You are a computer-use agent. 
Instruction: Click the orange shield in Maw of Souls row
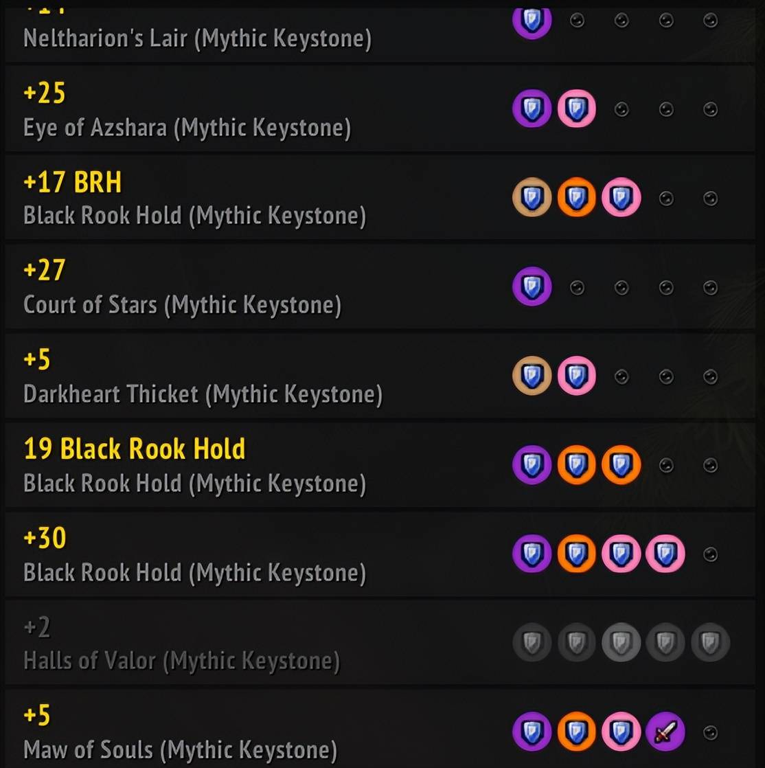click(576, 732)
